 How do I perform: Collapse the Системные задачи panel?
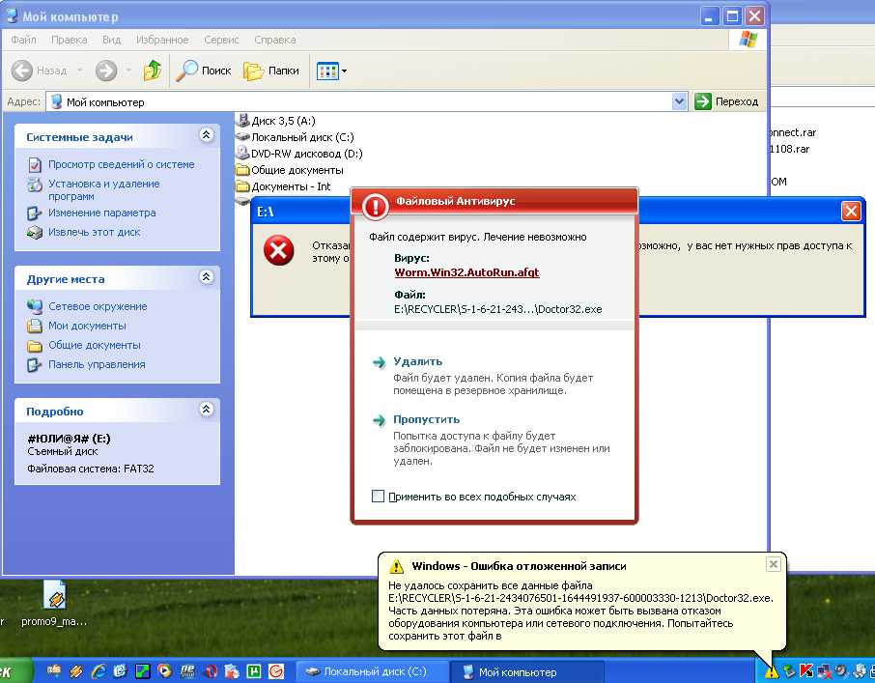tap(207, 135)
